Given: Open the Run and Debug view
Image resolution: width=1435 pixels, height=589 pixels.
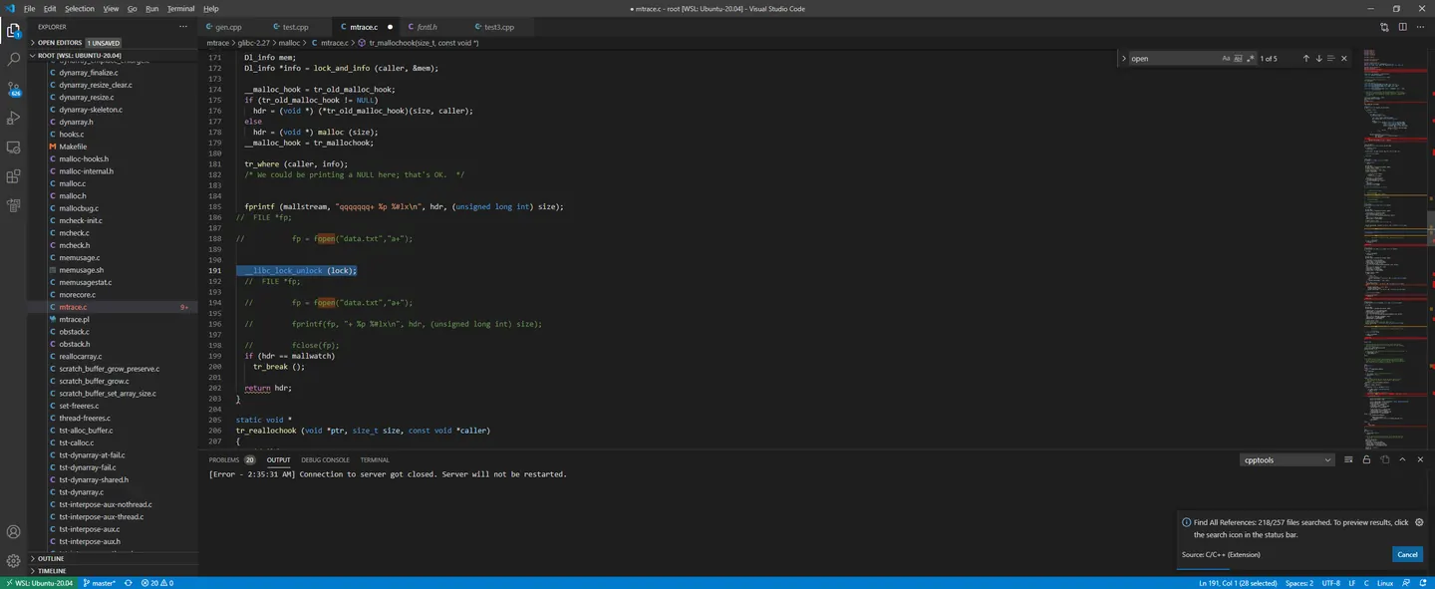Looking at the screenshot, I should point(14,118).
